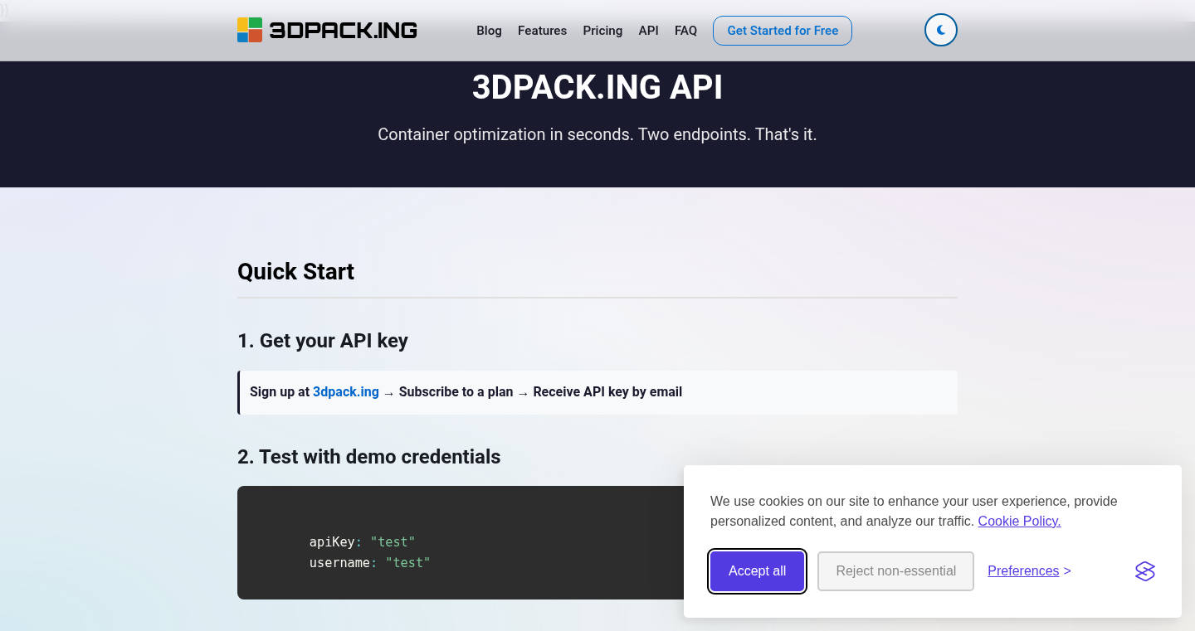Reject non-essential cookies

click(x=895, y=571)
